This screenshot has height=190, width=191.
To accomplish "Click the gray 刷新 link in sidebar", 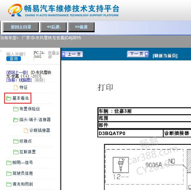I will [x=40, y=80].
